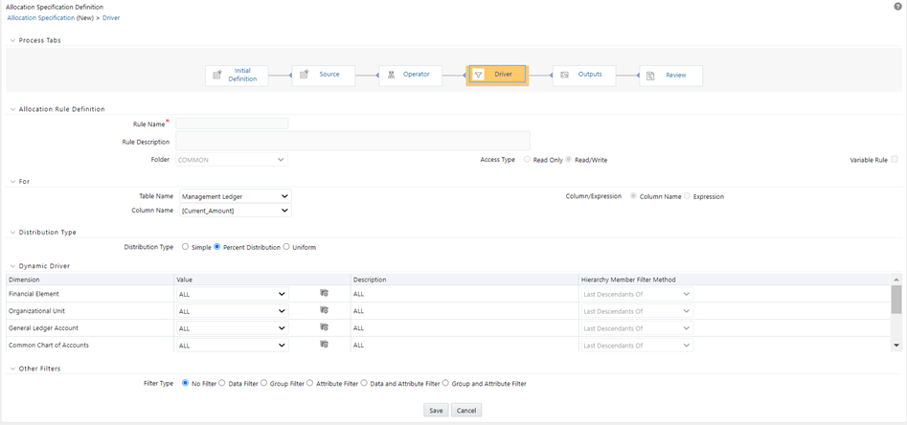Go to the Source process tab

coord(324,76)
